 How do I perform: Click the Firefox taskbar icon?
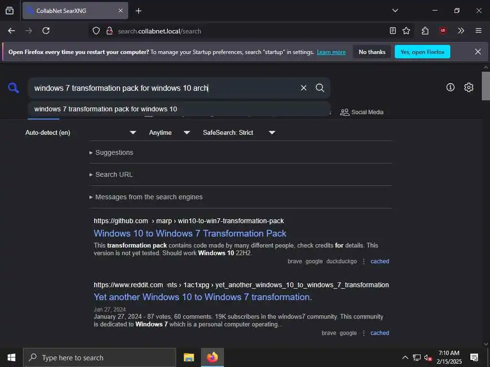[x=212, y=357]
